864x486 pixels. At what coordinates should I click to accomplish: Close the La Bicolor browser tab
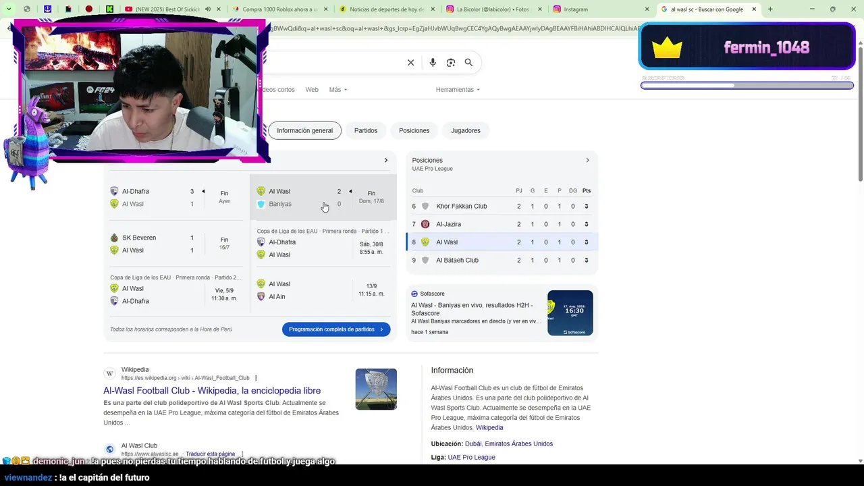[x=541, y=9]
